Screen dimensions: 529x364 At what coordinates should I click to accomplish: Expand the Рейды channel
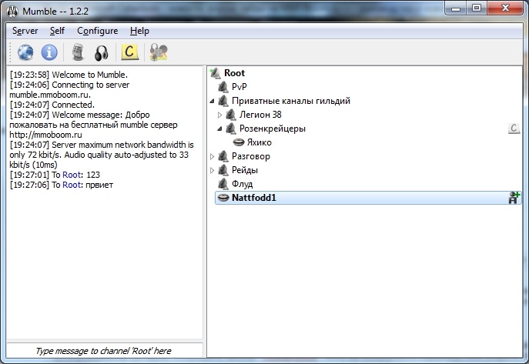(x=212, y=170)
